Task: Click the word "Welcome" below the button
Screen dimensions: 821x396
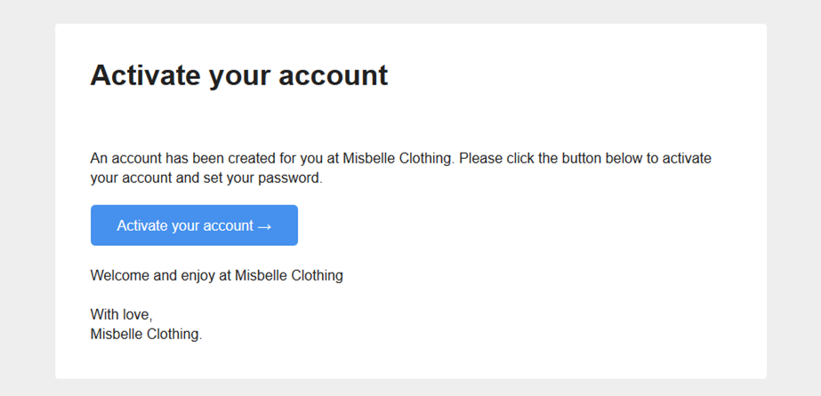Action: point(120,275)
